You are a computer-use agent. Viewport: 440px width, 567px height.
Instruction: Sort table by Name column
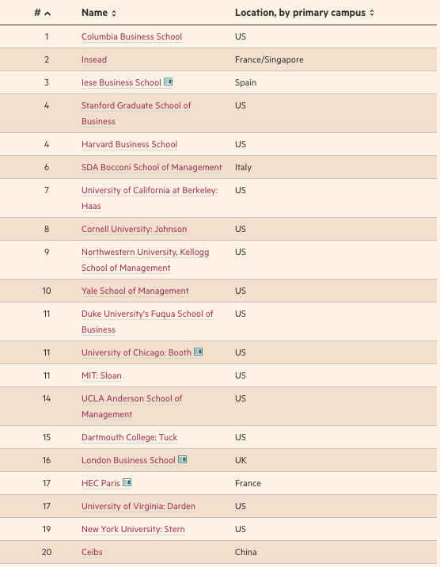click(99, 13)
